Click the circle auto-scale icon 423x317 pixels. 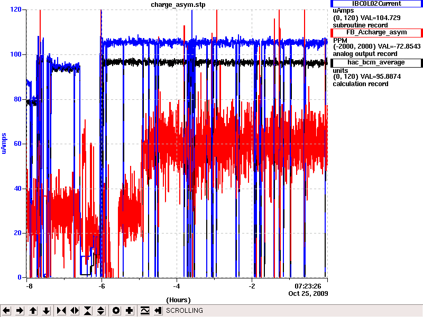pyautogui.click(x=116, y=311)
